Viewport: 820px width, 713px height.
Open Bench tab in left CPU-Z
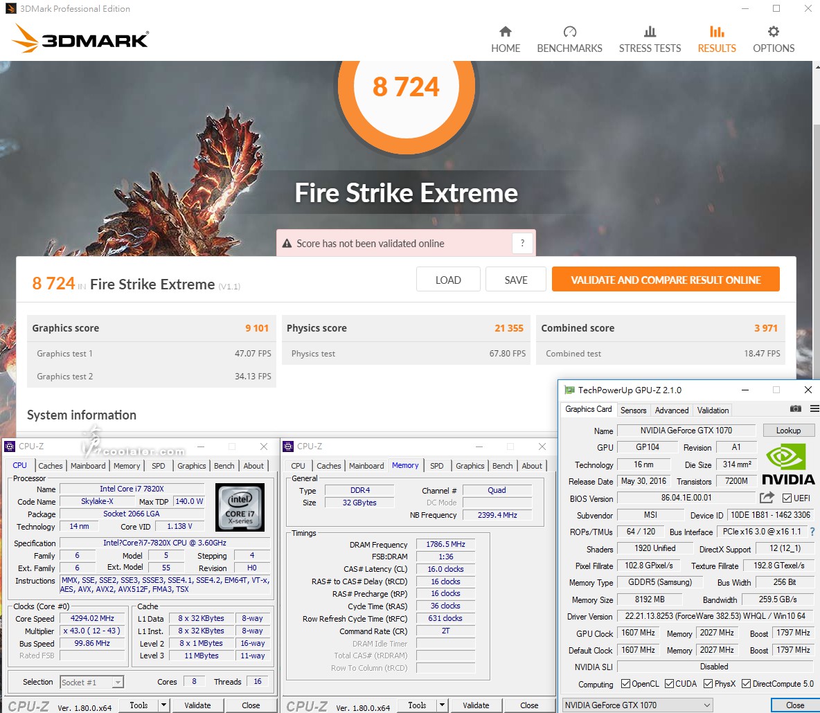(224, 466)
